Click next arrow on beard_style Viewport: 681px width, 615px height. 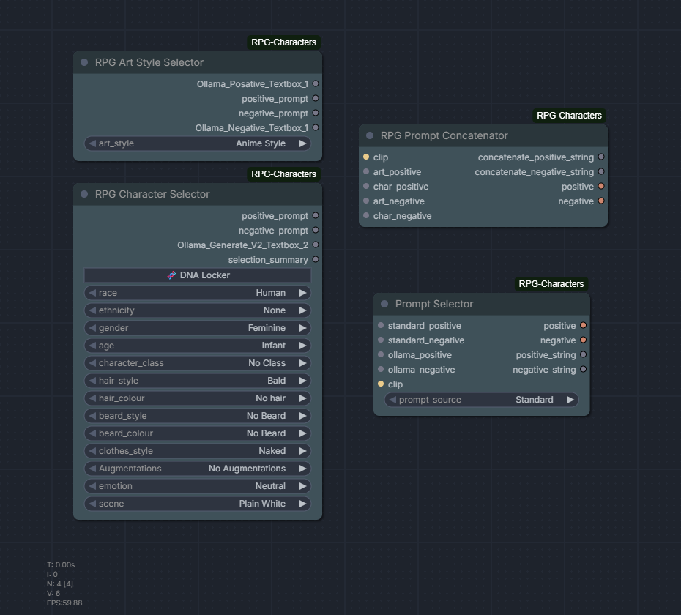tap(303, 416)
